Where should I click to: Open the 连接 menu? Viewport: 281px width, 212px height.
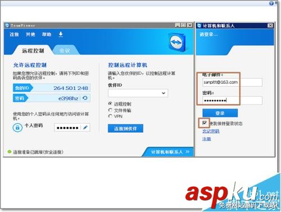(14, 34)
